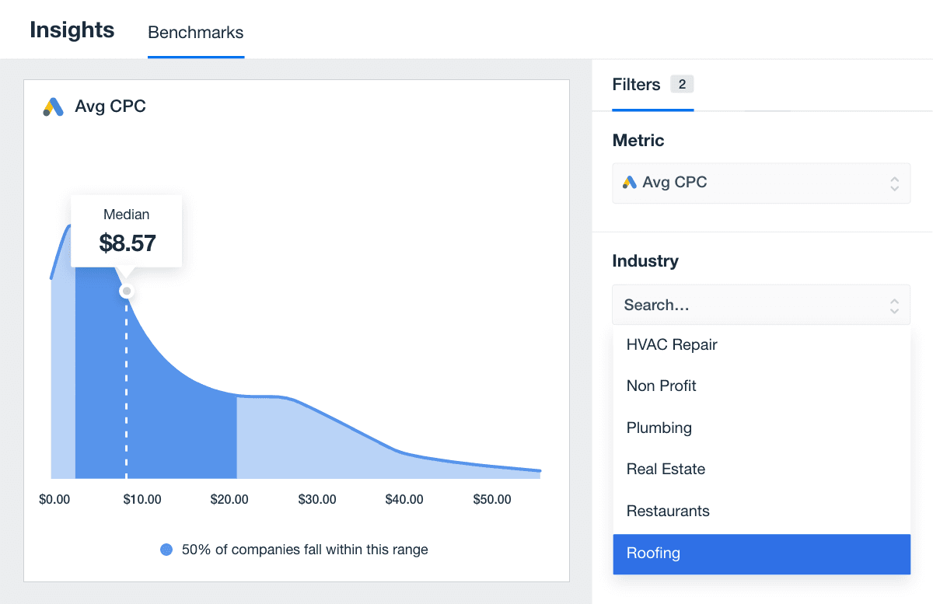Switch to the Benchmarks tab
Image resolution: width=933 pixels, height=604 pixels.
pyautogui.click(x=196, y=33)
